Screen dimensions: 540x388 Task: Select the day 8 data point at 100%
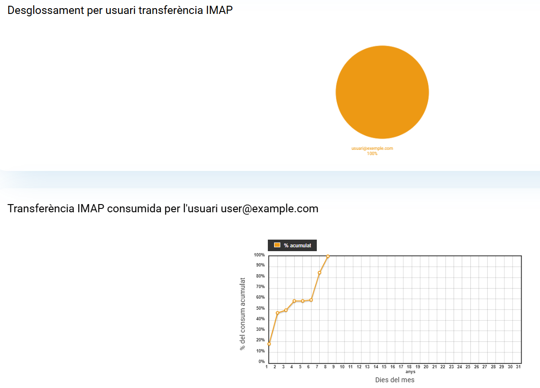point(328,256)
